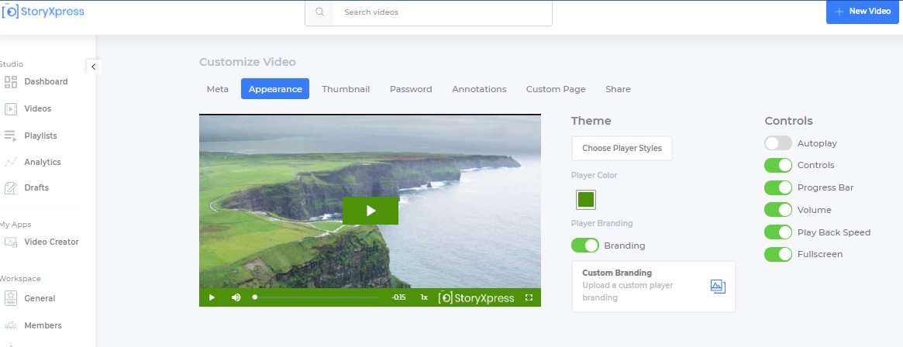
Task: Click the Theme section heading
Action: [591, 121]
